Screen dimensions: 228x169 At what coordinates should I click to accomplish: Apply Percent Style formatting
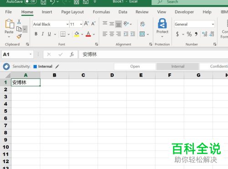tap(189, 34)
